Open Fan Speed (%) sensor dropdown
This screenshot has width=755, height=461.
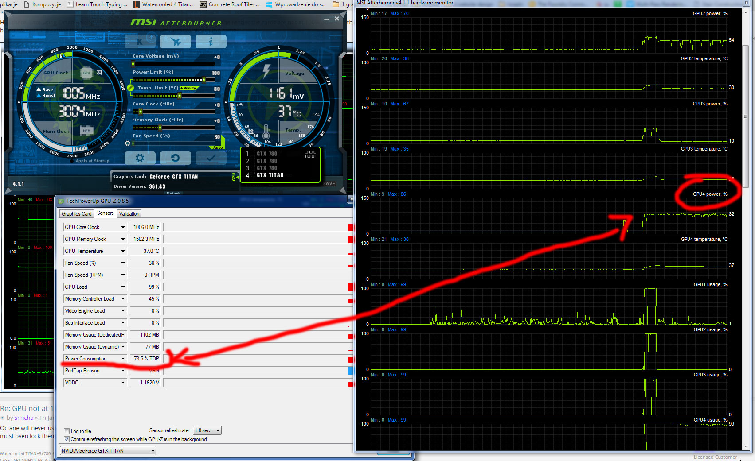point(123,263)
